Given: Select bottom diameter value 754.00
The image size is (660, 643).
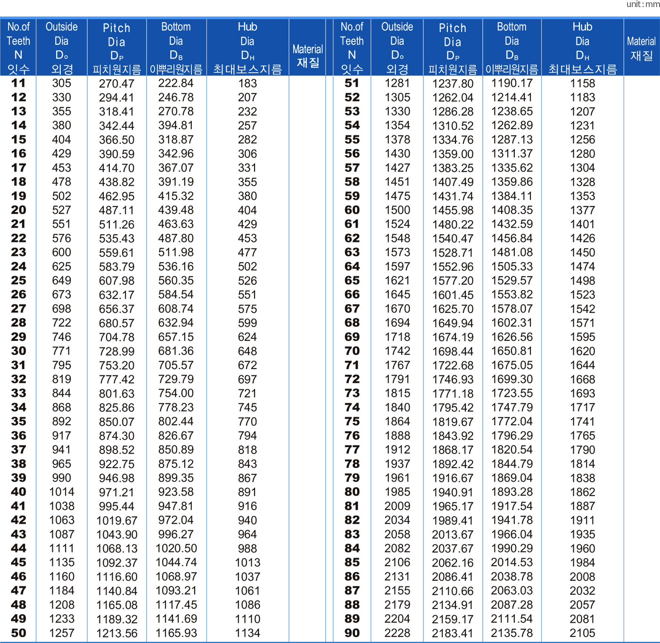Looking at the screenshot, I should click(176, 393).
